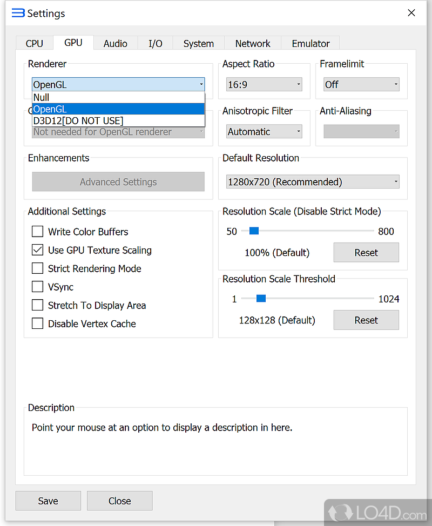432x526 pixels.
Task: Close the Settings window with X
Action: pos(411,13)
